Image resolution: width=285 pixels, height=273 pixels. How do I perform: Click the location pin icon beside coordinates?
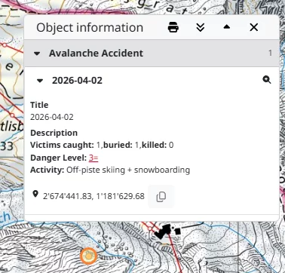[x=35, y=194]
